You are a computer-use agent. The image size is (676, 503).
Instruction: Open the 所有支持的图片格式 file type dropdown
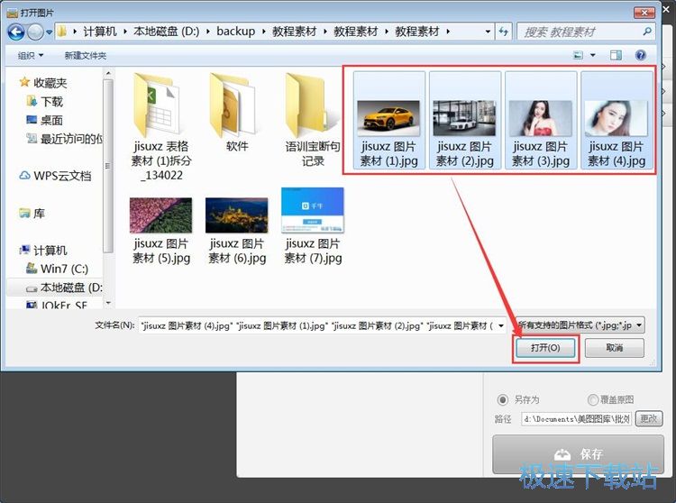click(580, 325)
